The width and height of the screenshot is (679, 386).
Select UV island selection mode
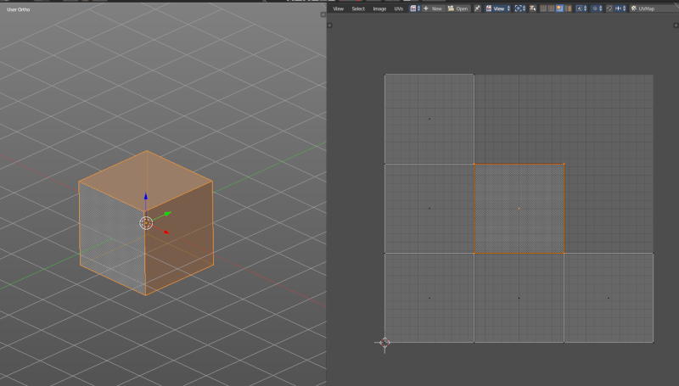tap(568, 8)
